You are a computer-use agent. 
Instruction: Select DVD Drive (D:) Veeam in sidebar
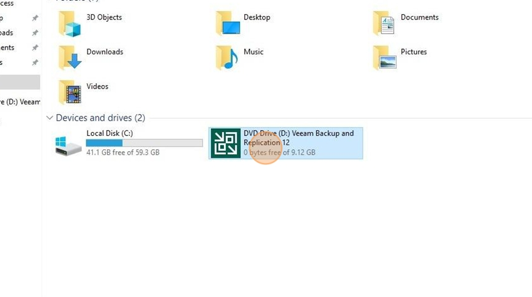[x=20, y=102]
